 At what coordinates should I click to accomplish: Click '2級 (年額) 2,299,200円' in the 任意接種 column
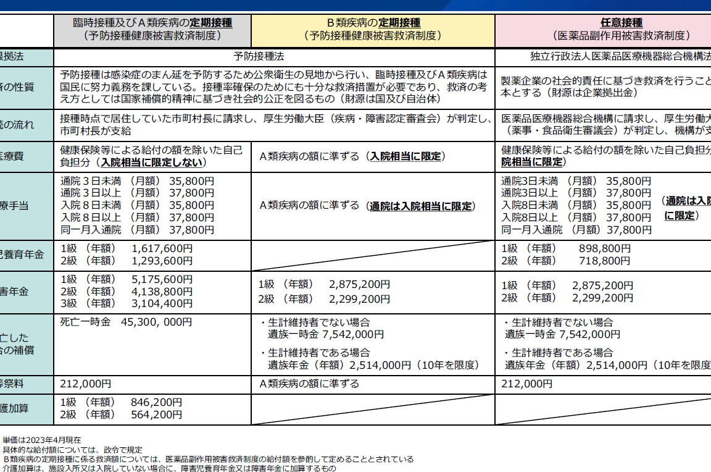click(567, 298)
